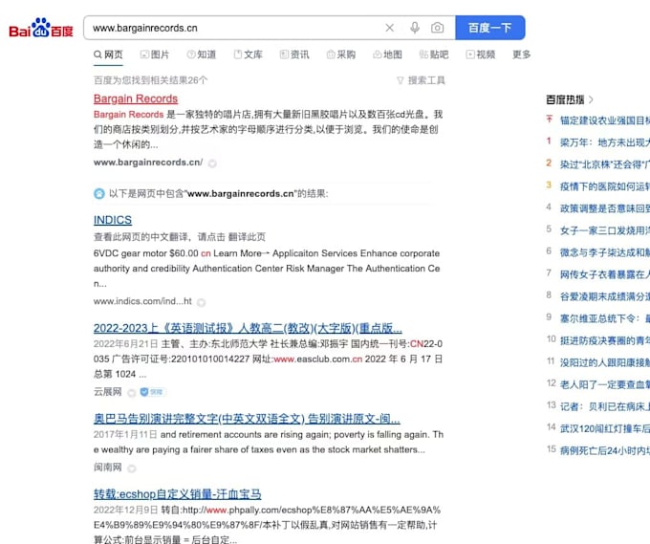The height and width of the screenshot is (544, 650).
Task: Open the 奥巴马告别演讲完整文字 result
Action: pos(247,419)
